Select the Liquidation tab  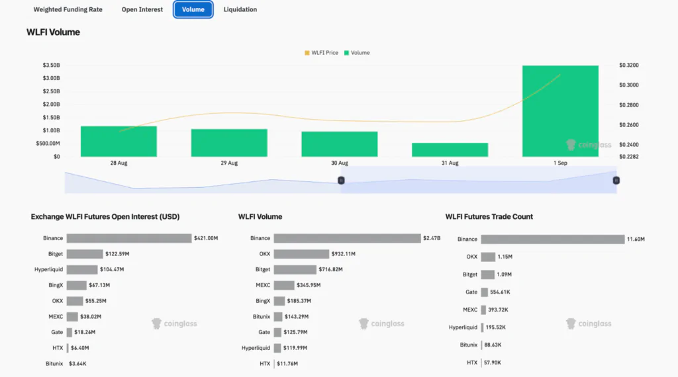240,10
